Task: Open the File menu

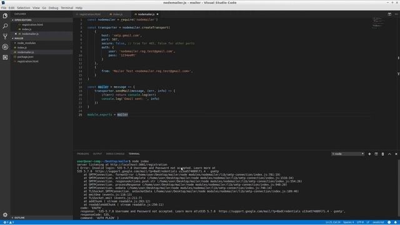Action: [4, 8]
